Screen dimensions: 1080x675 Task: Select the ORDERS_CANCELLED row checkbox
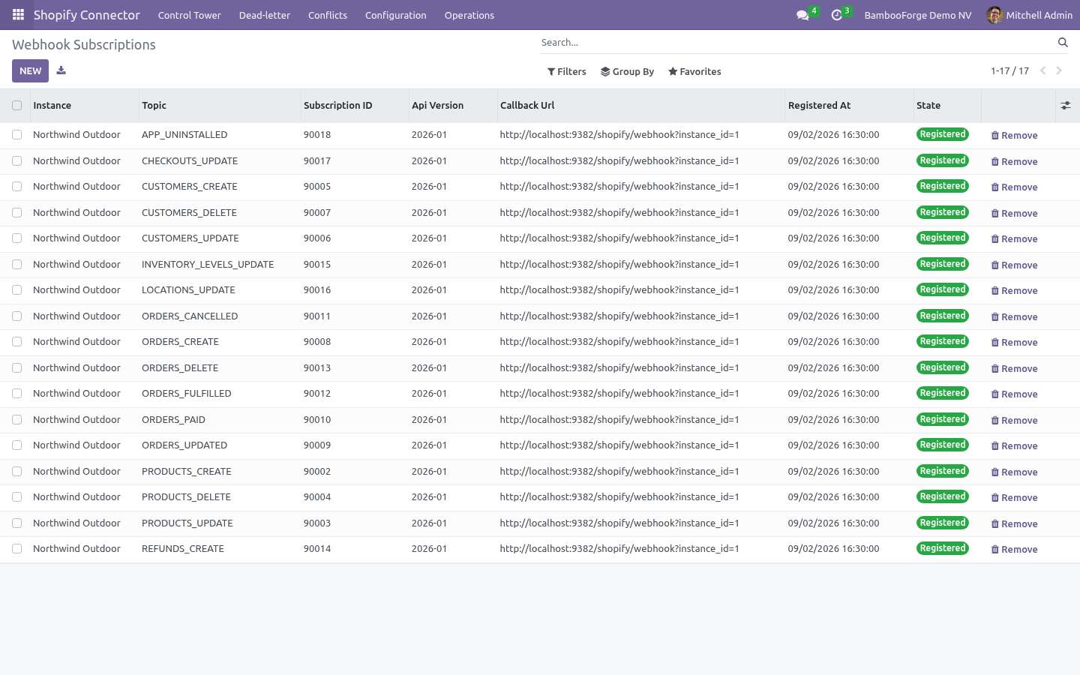pos(16,316)
